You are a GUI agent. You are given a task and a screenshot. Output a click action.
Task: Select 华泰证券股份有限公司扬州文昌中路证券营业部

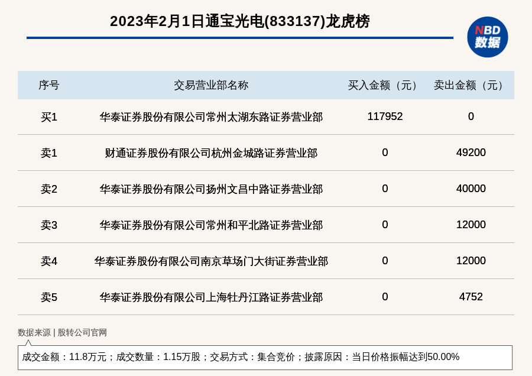pos(211,189)
